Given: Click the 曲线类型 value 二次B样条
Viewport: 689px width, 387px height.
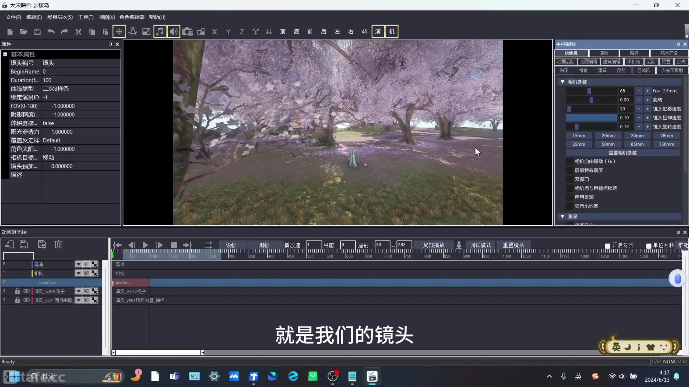Looking at the screenshot, I should coord(81,89).
